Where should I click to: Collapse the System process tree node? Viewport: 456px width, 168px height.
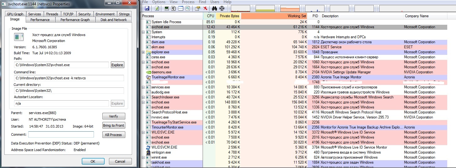pyautogui.click(x=143, y=32)
